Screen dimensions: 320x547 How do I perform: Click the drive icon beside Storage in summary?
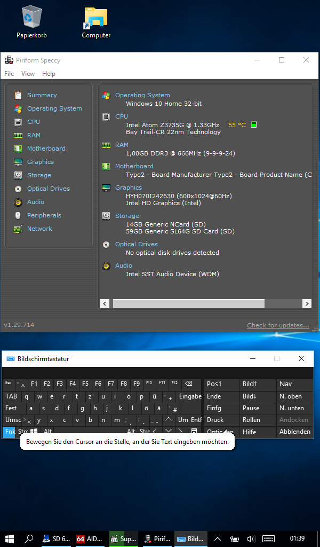click(x=106, y=216)
